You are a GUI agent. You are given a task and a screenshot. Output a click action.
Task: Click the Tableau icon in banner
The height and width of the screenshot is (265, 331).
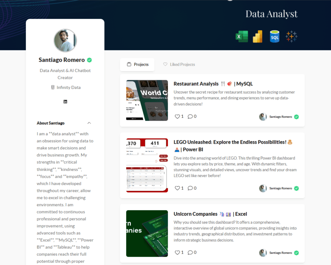pos(291,36)
